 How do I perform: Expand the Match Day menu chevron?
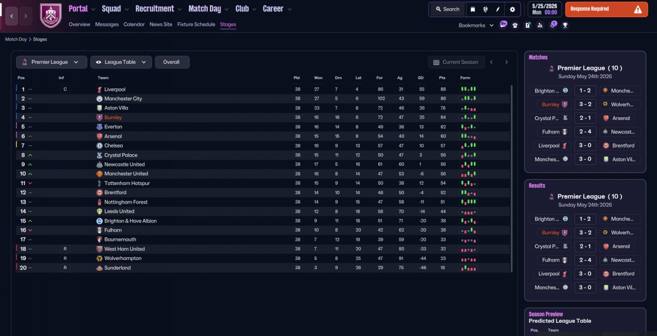click(x=226, y=9)
